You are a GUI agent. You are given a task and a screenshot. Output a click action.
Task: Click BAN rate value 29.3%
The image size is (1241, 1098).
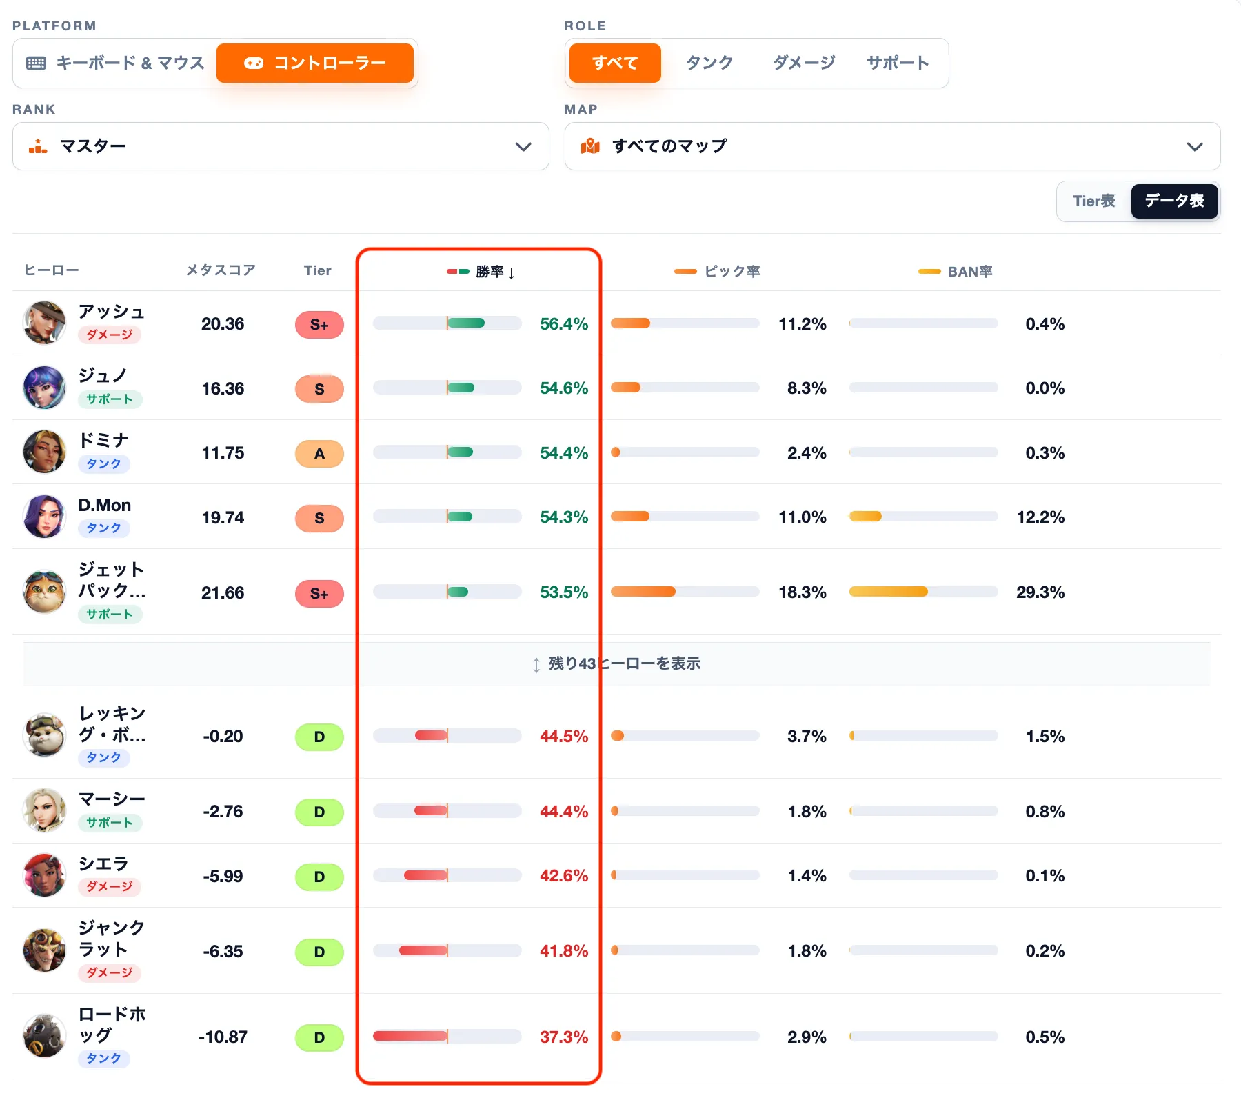[x=1040, y=592]
